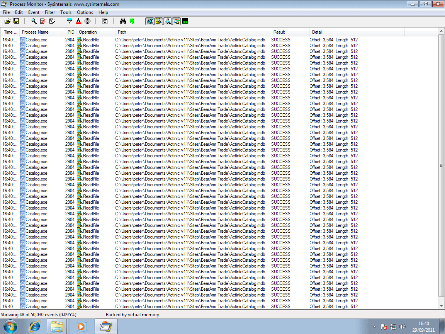The image size is (445, 334).
Task: Click the green Jump To arrow icon
Action: 132,21
